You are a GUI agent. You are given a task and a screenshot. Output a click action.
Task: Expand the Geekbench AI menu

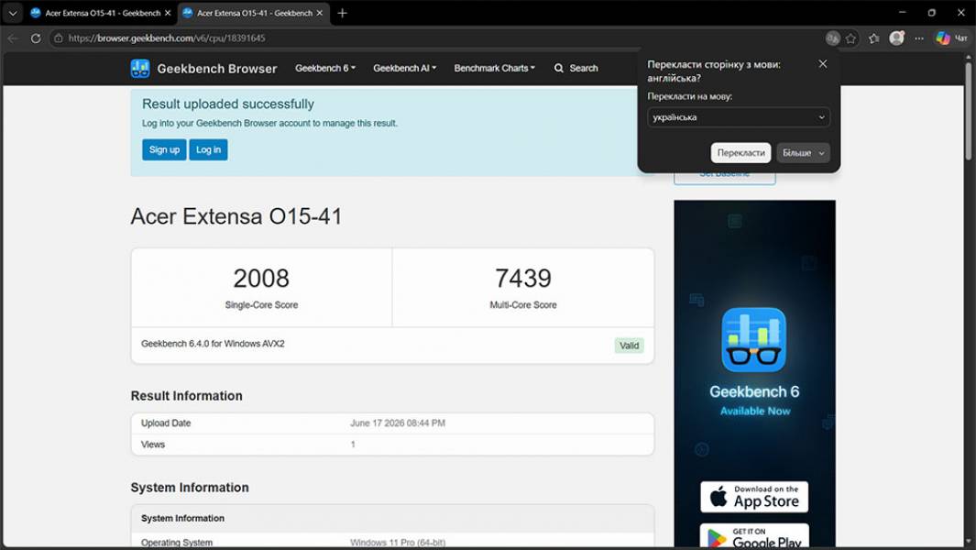point(404,69)
